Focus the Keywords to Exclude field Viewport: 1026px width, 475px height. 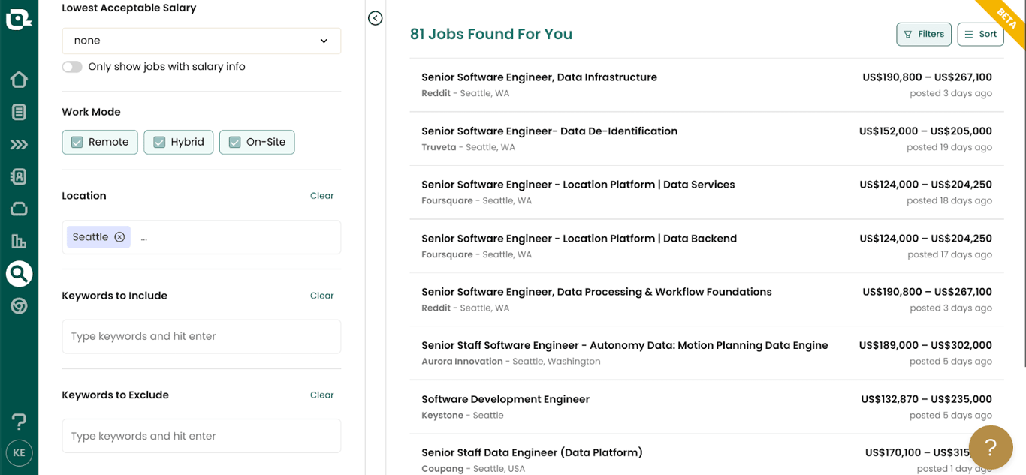(x=201, y=436)
